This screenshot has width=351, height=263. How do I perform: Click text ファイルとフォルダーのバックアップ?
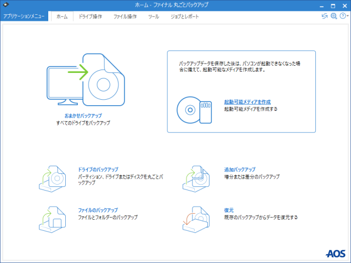(x=107, y=218)
